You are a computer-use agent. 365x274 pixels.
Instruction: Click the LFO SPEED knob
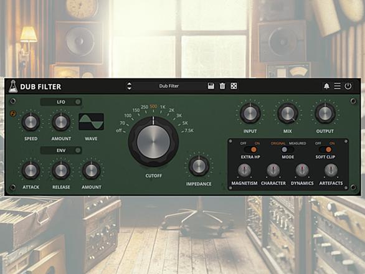click(31, 122)
